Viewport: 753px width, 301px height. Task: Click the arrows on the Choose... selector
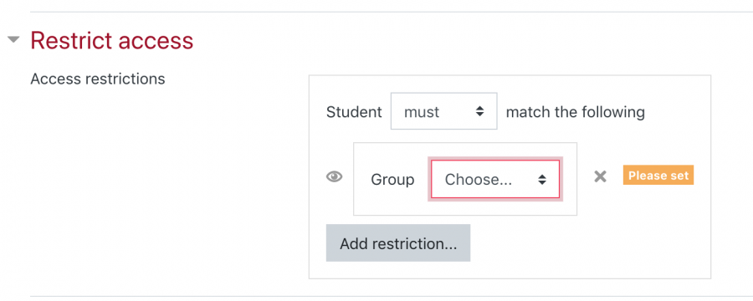[541, 180]
